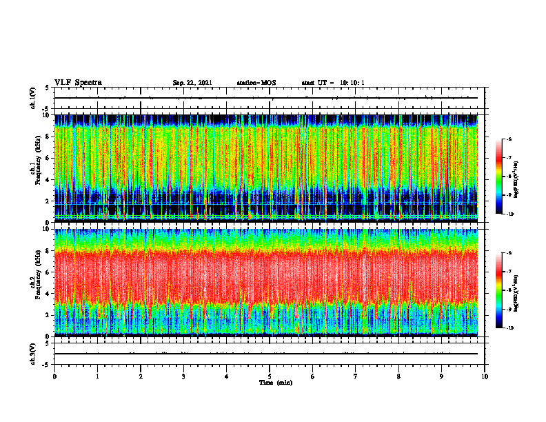Click the "5" tick on ch.3(V) axis
This screenshot has width=546, height=422.
(48, 343)
